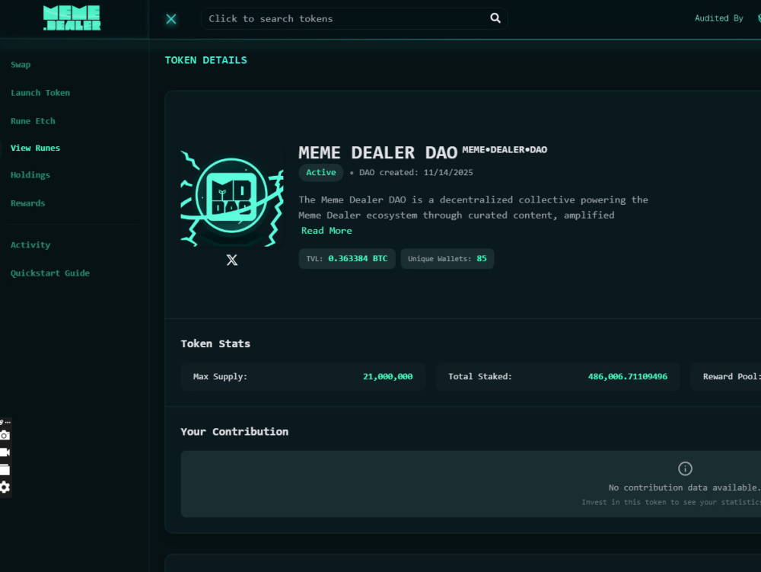Click the Audited By label
The width and height of the screenshot is (761, 572).
[x=719, y=18]
